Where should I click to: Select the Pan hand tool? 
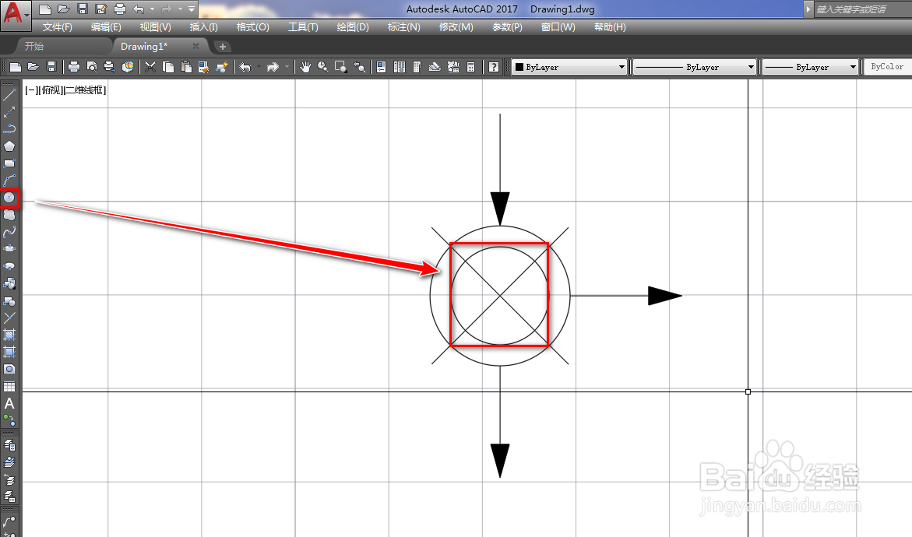click(x=305, y=67)
